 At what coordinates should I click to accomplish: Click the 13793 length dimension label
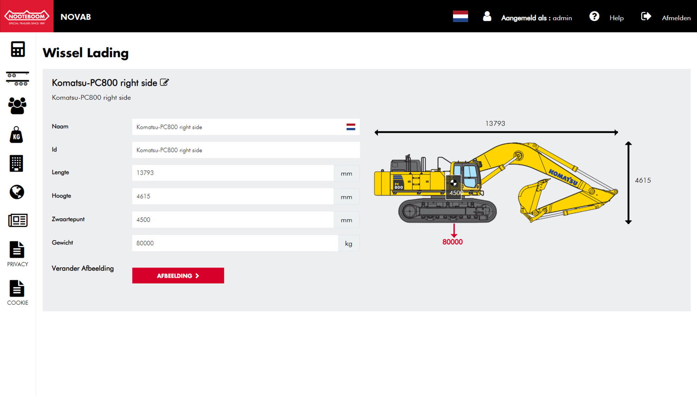tap(495, 123)
